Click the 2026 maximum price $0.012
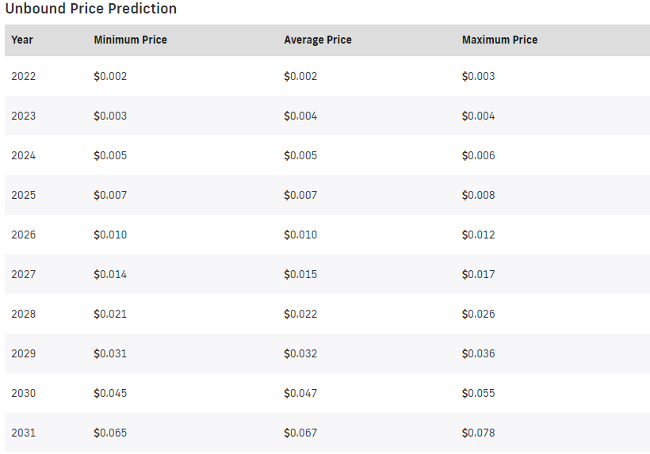Image resolution: width=650 pixels, height=454 pixels. click(x=478, y=235)
